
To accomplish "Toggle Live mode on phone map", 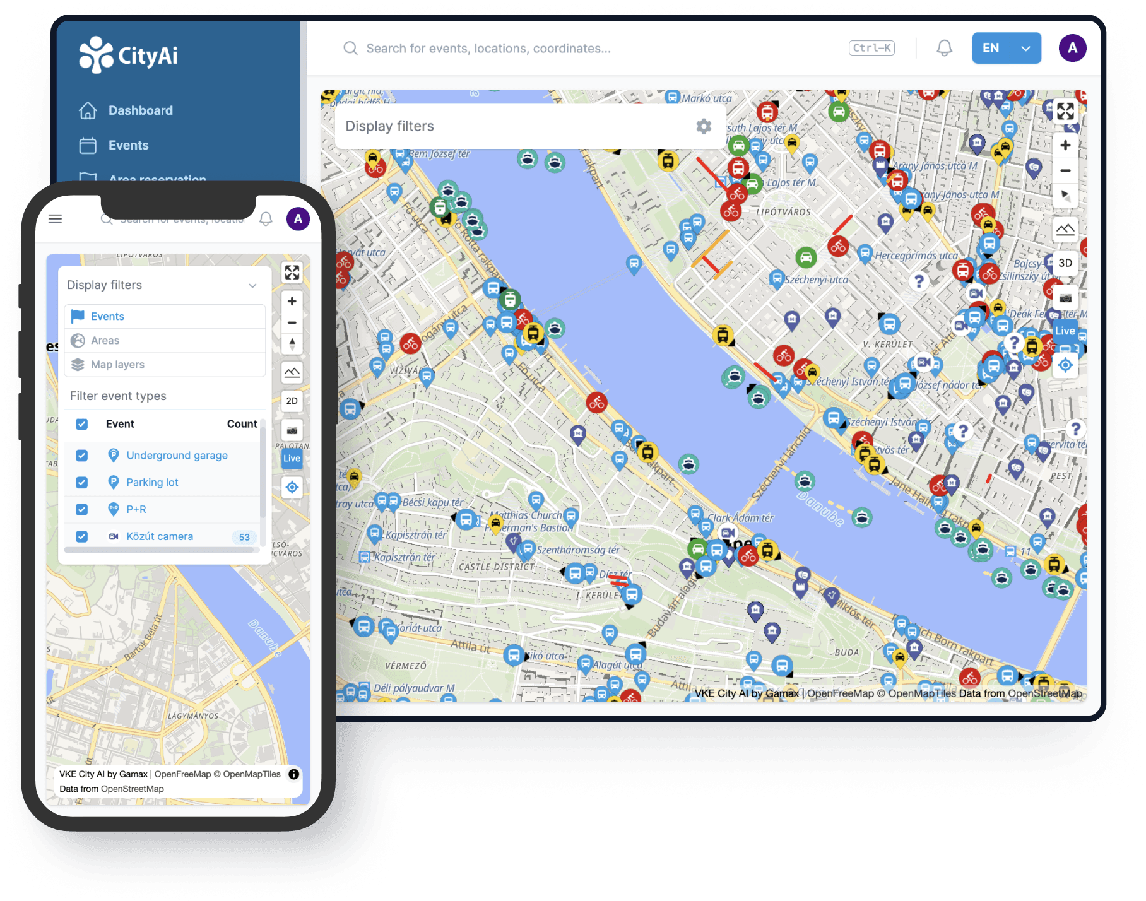I will [x=292, y=459].
